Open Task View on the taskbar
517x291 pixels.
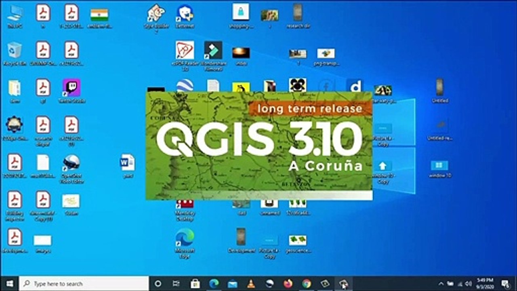(176, 283)
